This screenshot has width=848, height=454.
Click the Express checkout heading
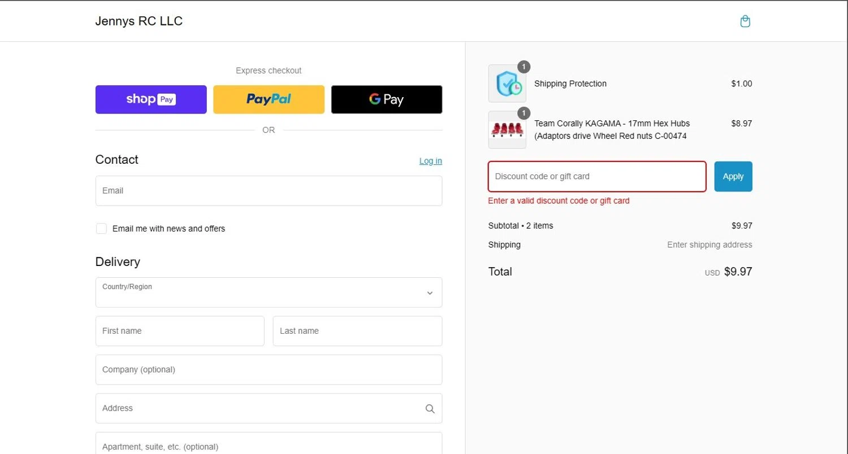coord(269,71)
